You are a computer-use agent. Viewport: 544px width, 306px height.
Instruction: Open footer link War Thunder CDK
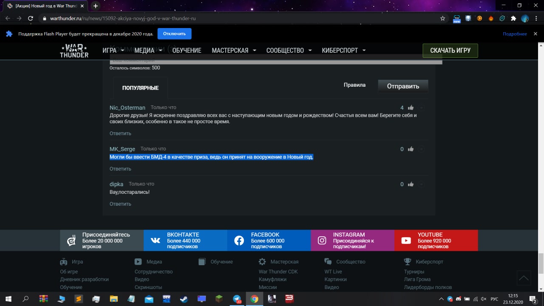(278, 272)
